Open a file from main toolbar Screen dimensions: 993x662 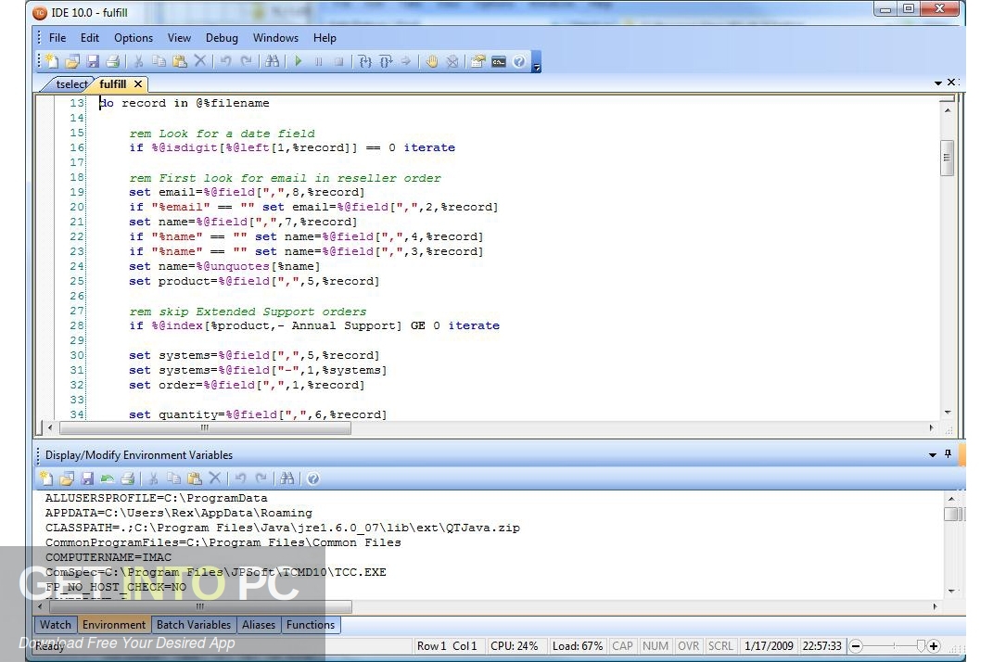tap(72, 61)
